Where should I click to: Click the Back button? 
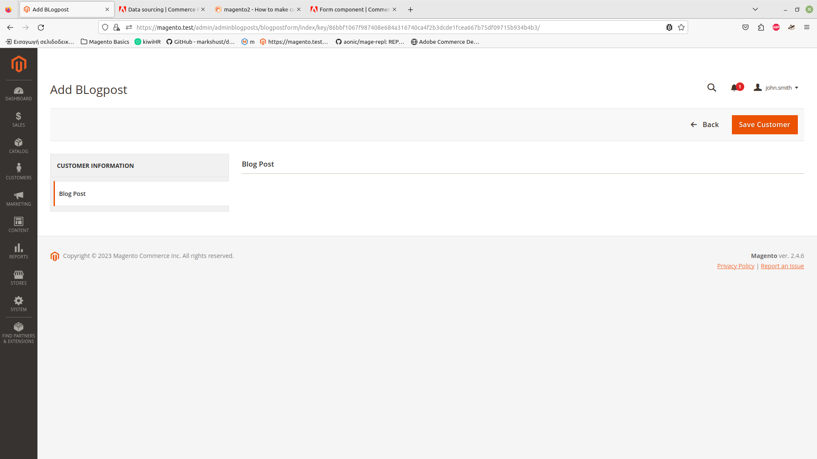[x=704, y=125]
